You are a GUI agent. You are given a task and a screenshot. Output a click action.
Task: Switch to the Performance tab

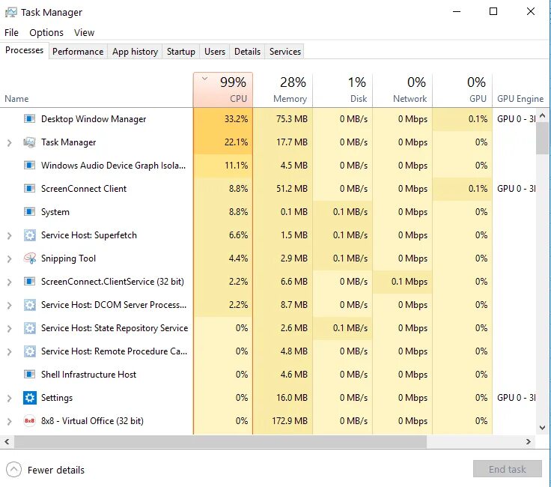(x=78, y=52)
